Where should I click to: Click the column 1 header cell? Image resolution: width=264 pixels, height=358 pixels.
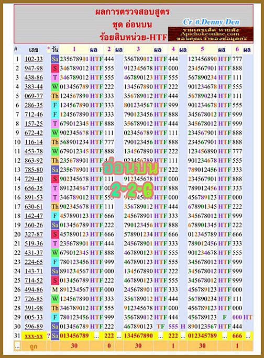[74, 49]
